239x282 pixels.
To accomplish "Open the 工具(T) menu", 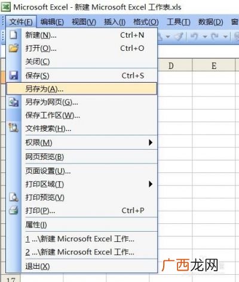I will 179,22.
